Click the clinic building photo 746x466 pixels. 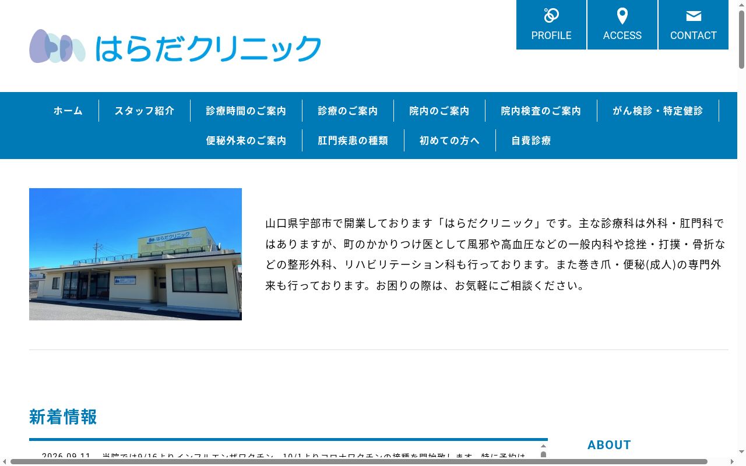[x=135, y=254]
